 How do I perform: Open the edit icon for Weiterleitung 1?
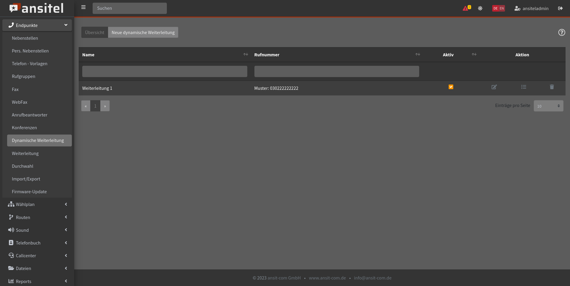tap(494, 87)
